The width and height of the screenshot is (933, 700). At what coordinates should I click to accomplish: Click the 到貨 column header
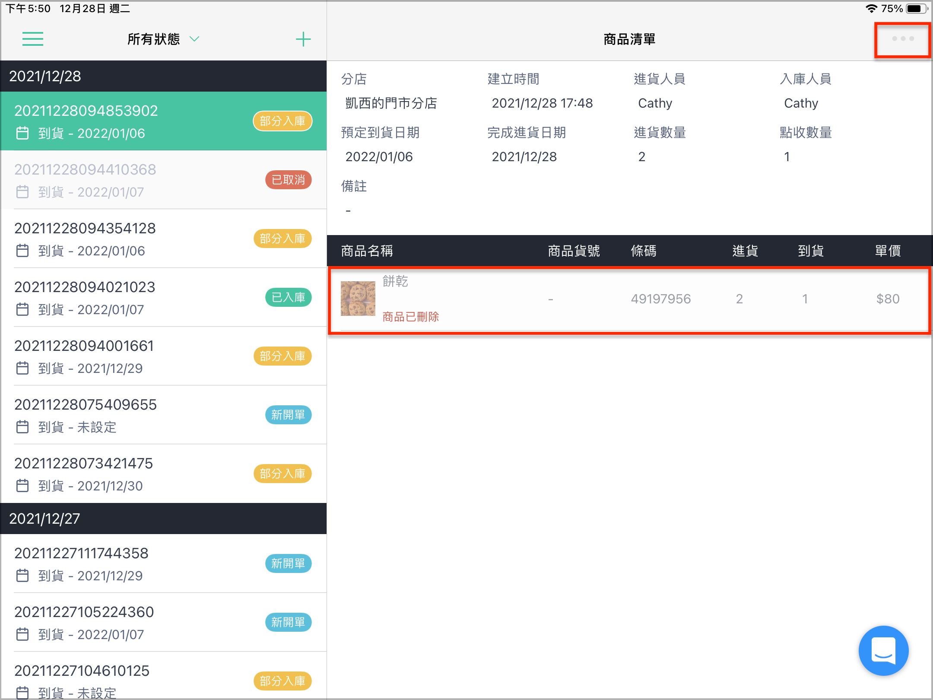(x=811, y=251)
